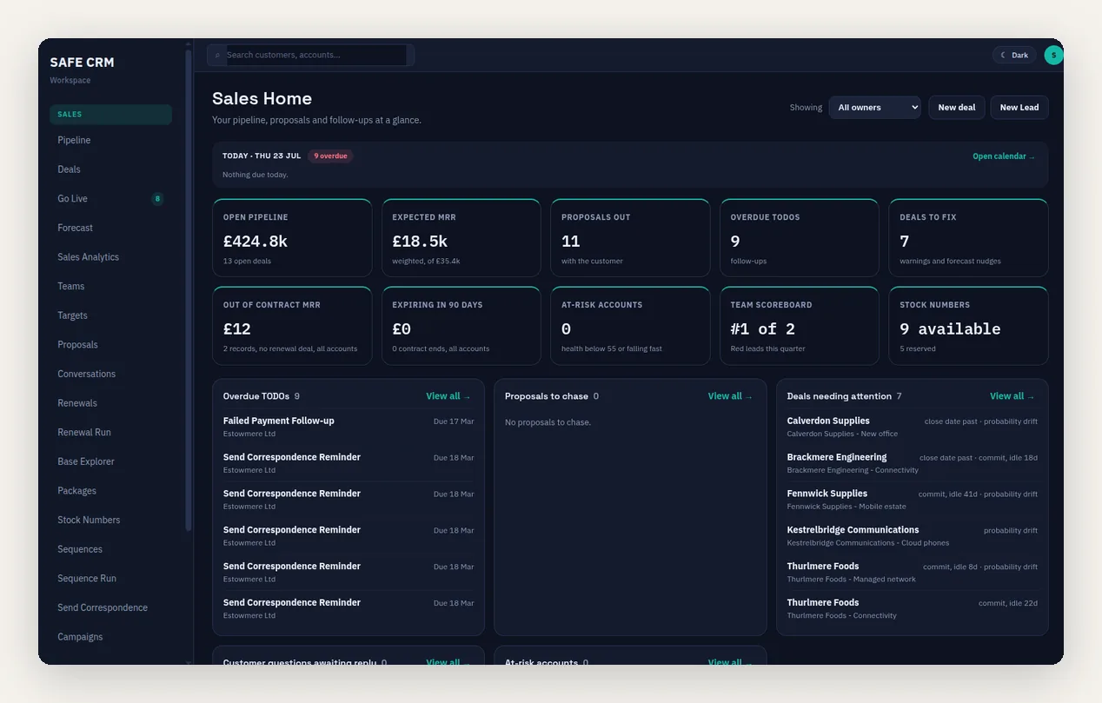Viewport: 1102px width, 703px height.
Task: Open Thurlmere Foods Connectivity deal
Action: 912,608
